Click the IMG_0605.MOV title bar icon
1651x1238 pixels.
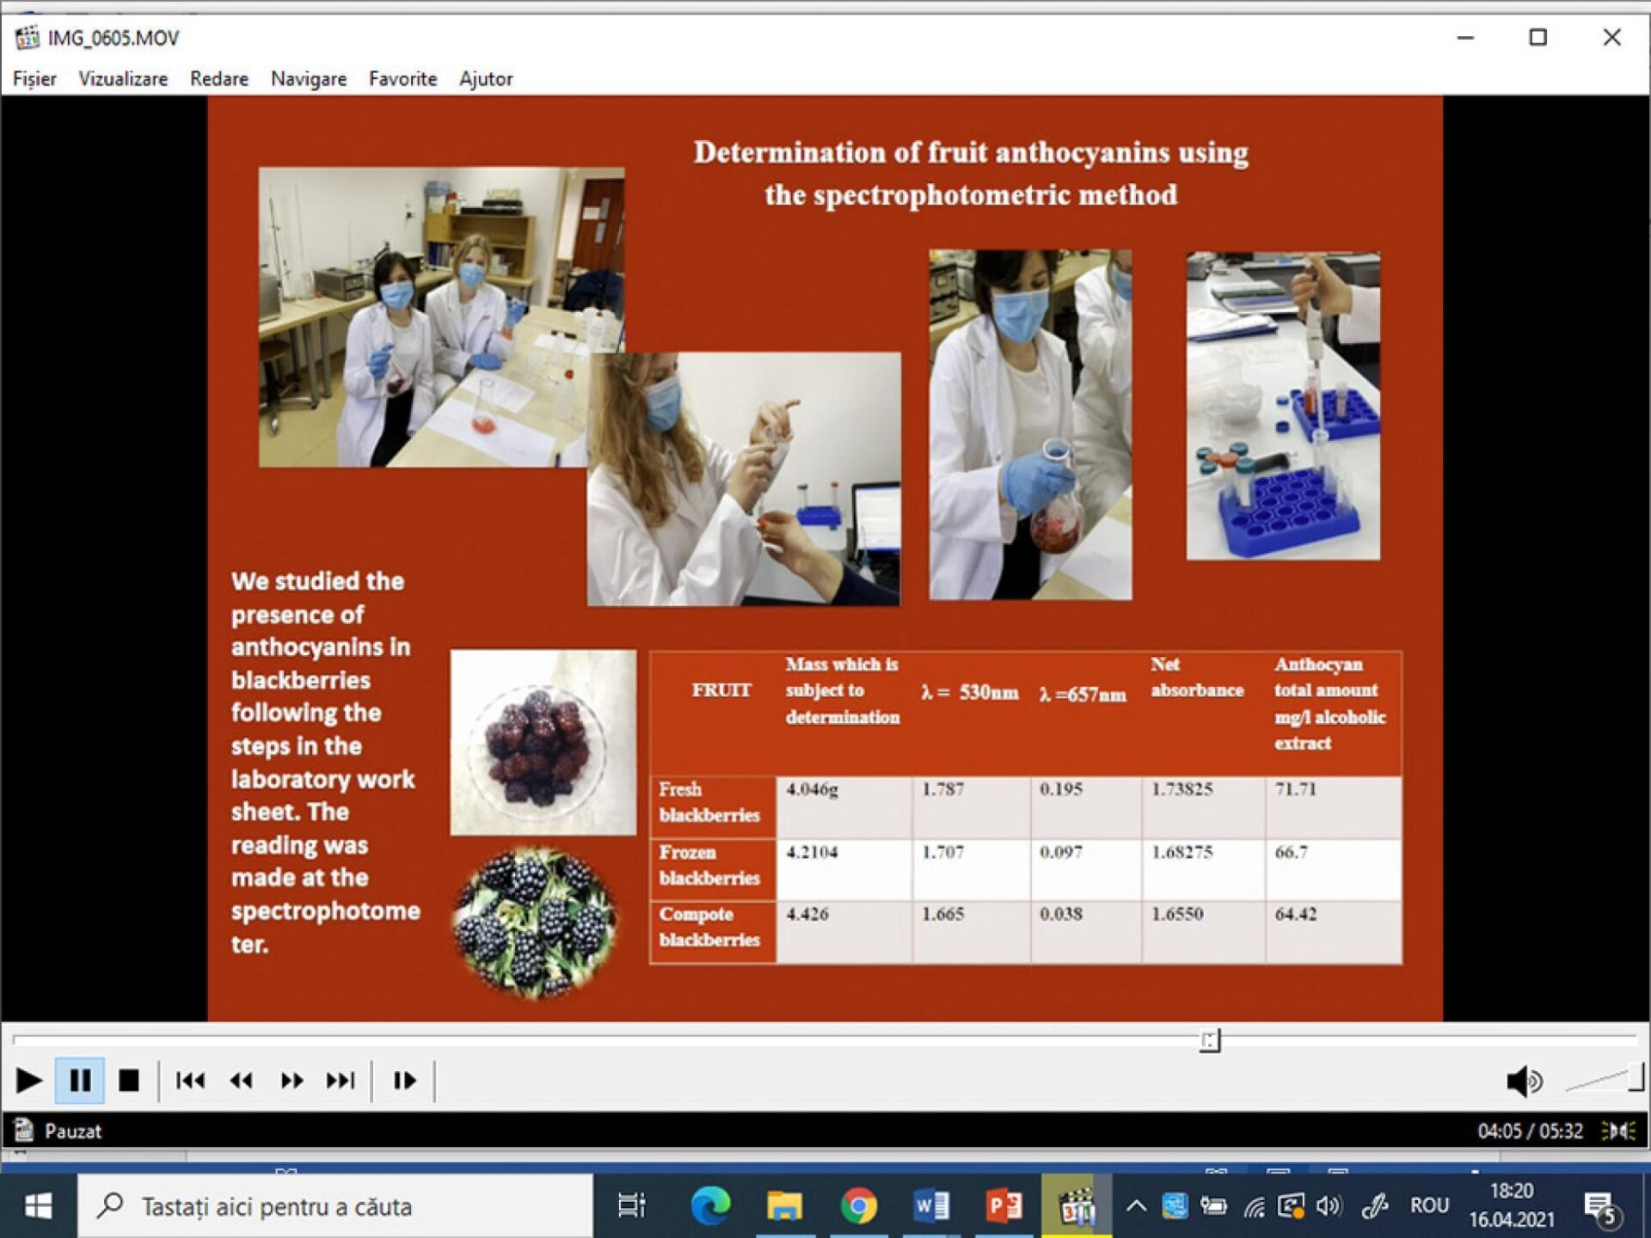(x=27, y=37)
